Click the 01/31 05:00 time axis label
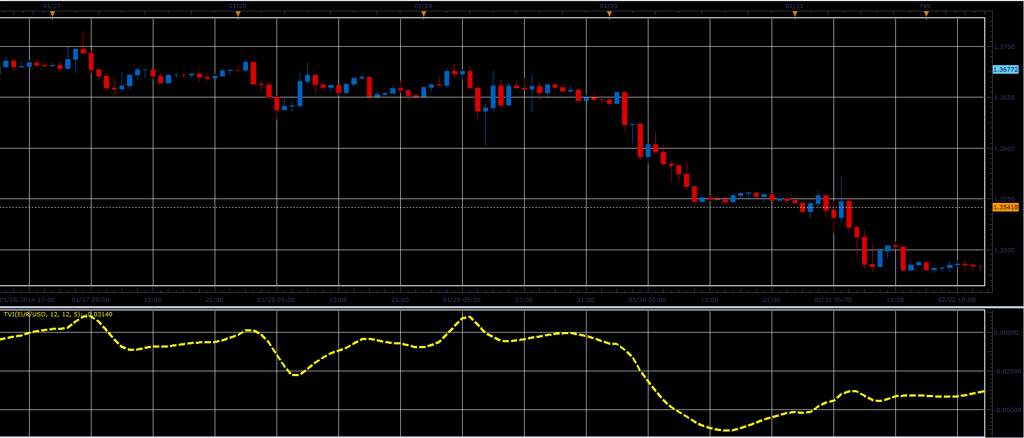The image size is (1024, 438). [833, 300]
